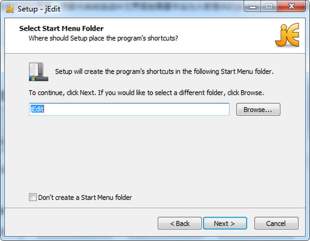The width and height of the screenshot is (310, 241).
Task: Minimize the Setup window
Action: (253, 7)
